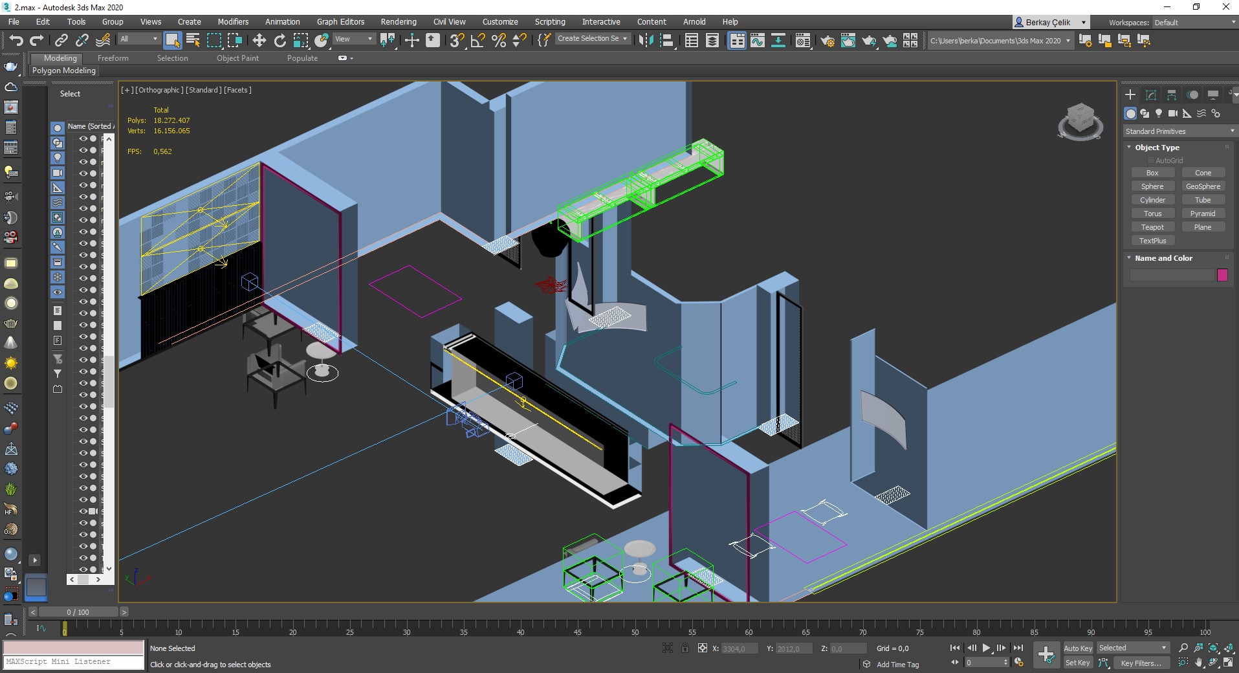Click the Teapot primitive button
This screenshot has height=673, width=1239.
pyautogui.click(x=1152, y=227)
